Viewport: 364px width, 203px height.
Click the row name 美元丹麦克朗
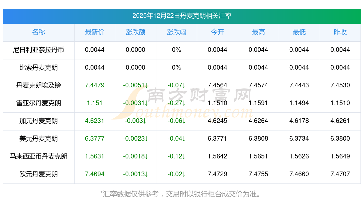coord(38,139)
